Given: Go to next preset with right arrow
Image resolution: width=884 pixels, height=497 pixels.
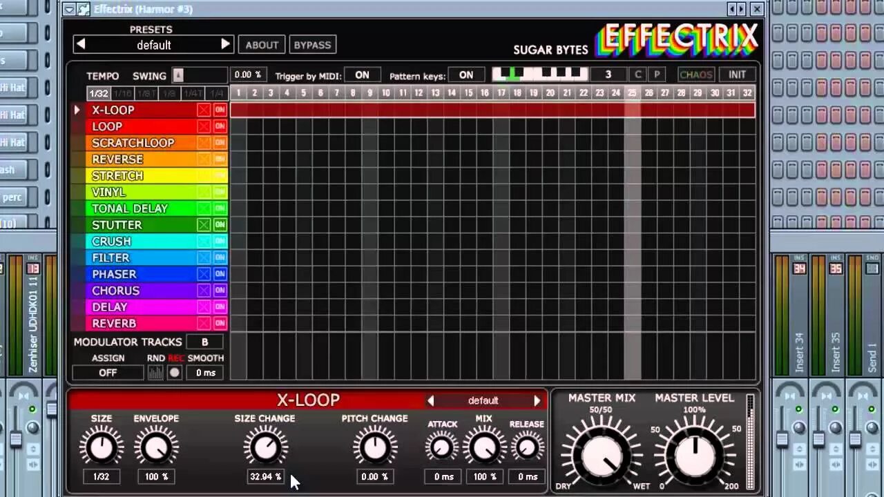Looking at the screenshot, I should click(225, 44).
